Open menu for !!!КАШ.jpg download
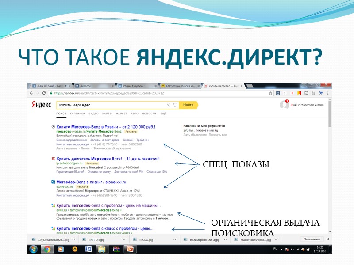The width and height of the screenshot is (354, 265). click(x=174, y=239)
